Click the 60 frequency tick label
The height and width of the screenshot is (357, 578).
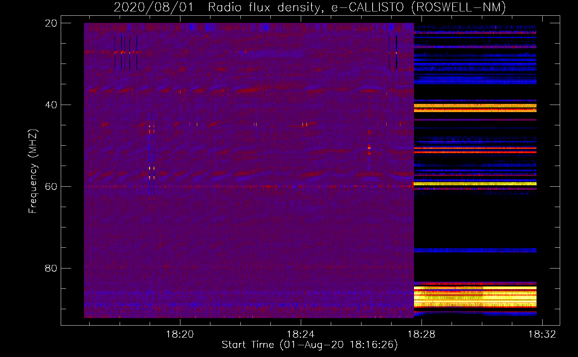[51, 187]
